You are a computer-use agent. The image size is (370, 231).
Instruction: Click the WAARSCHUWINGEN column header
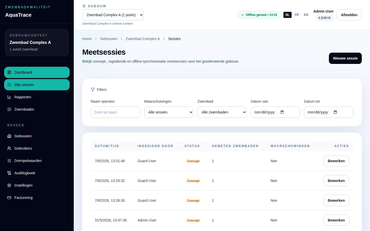click(x=290, y=146)
